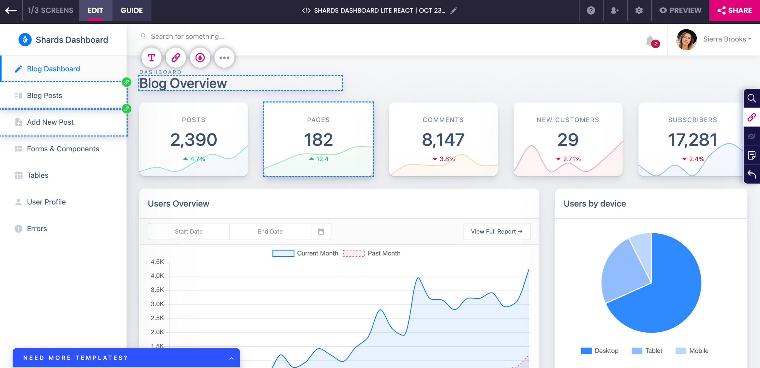This screenshot has width=760, height=368.
Task: Switch to the Guide tab
Action: click(x=132, y=11)
